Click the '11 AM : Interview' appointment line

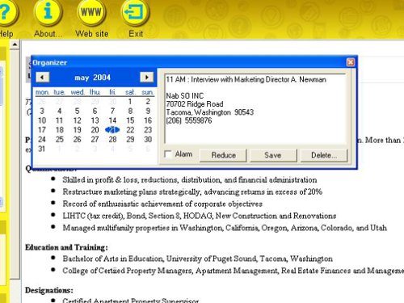pos(246,79)
